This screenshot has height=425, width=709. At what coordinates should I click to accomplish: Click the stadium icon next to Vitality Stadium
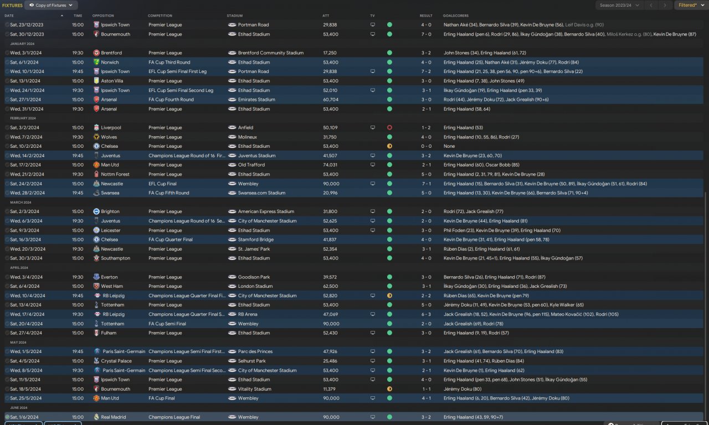(232, 389)
